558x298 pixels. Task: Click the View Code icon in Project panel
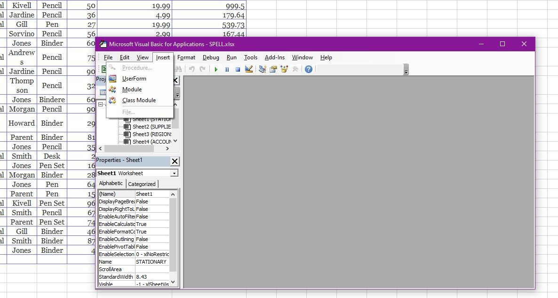(x=103, y=93)
